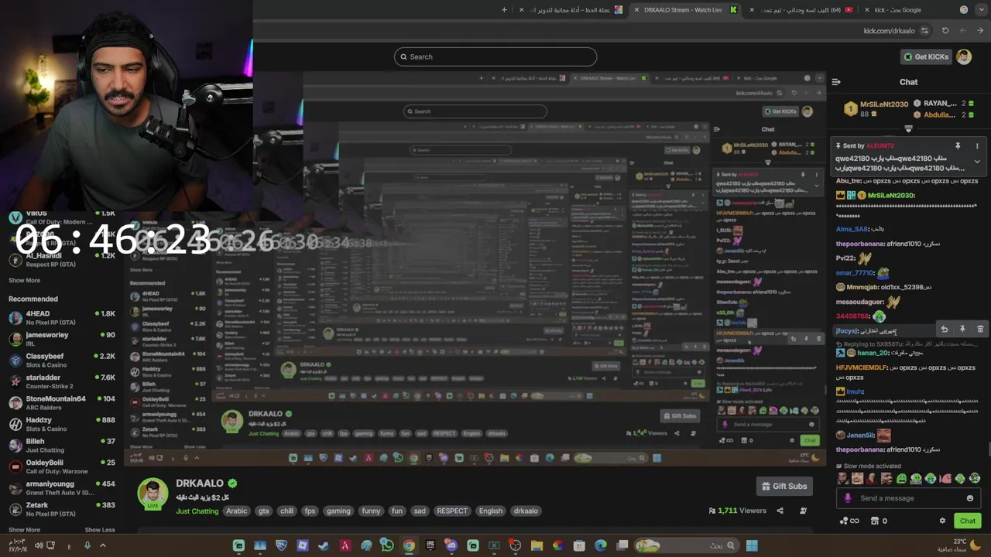Screen dimensions: 991x557
Task: Open chat settings gear icon
Action: [942, 521]
